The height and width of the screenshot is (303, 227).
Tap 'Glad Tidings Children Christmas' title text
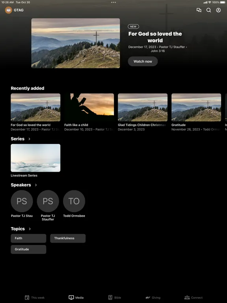point(142,125)
